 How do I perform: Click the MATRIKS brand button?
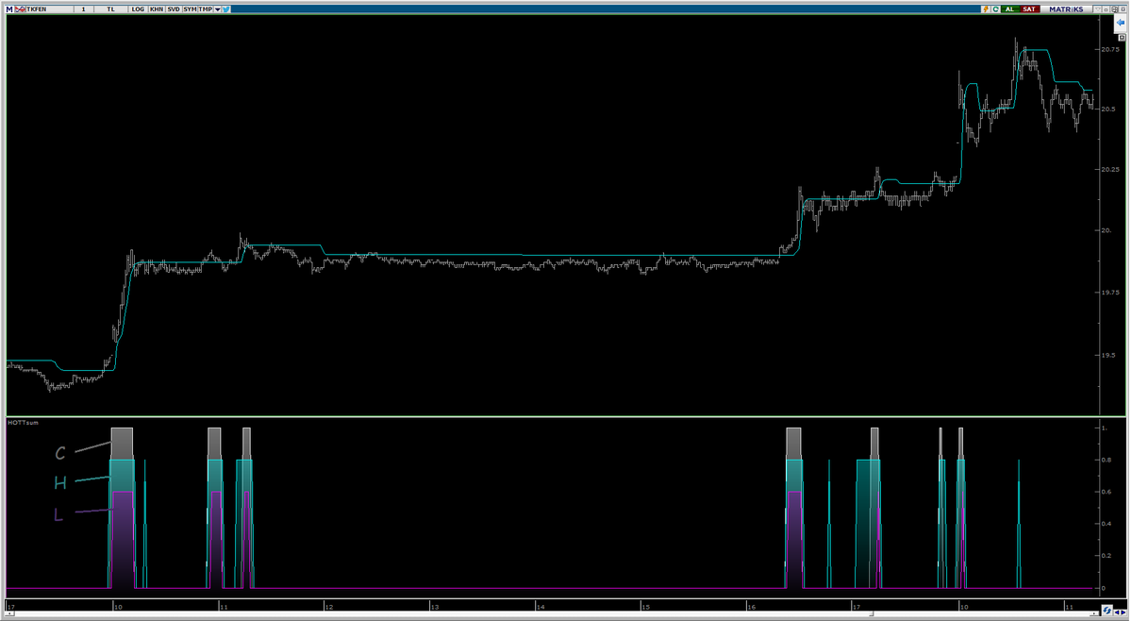coord(1068,9)
